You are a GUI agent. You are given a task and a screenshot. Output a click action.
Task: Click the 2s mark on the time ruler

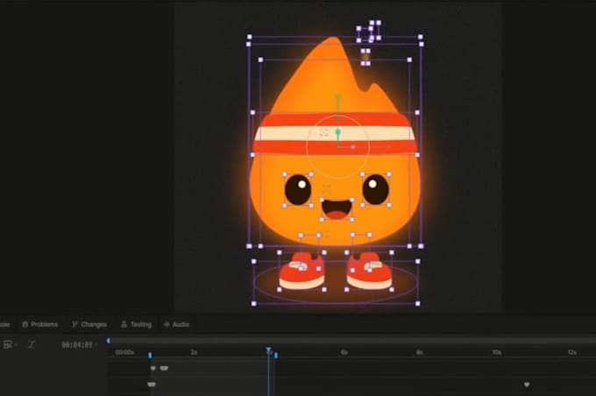click(x=194, y=352)
